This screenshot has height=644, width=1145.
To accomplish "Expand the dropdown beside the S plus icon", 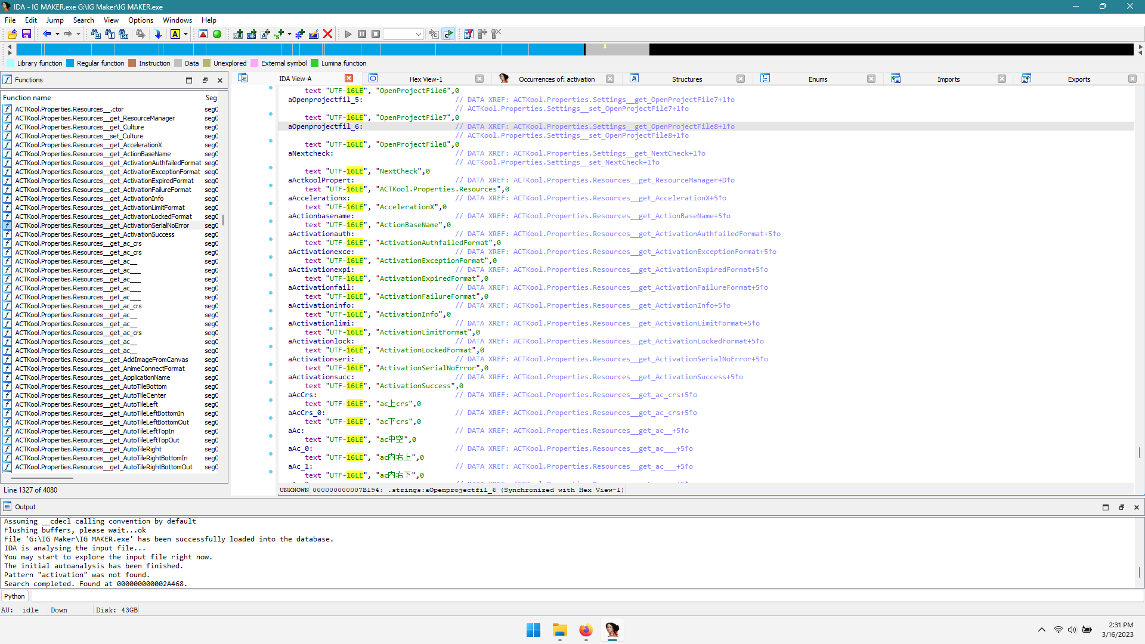I will pyautogui.click(x=289, y=34).
